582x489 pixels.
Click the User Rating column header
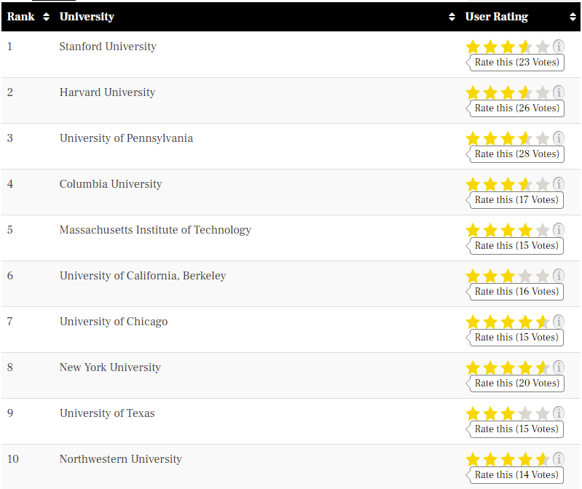click(x=497, y=17)
